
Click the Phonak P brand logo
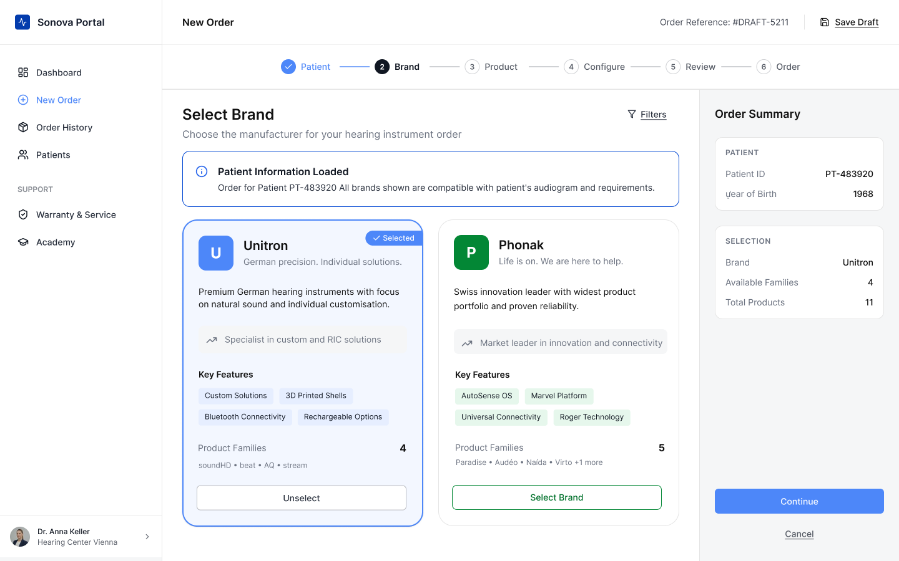[x=471, y=252]
